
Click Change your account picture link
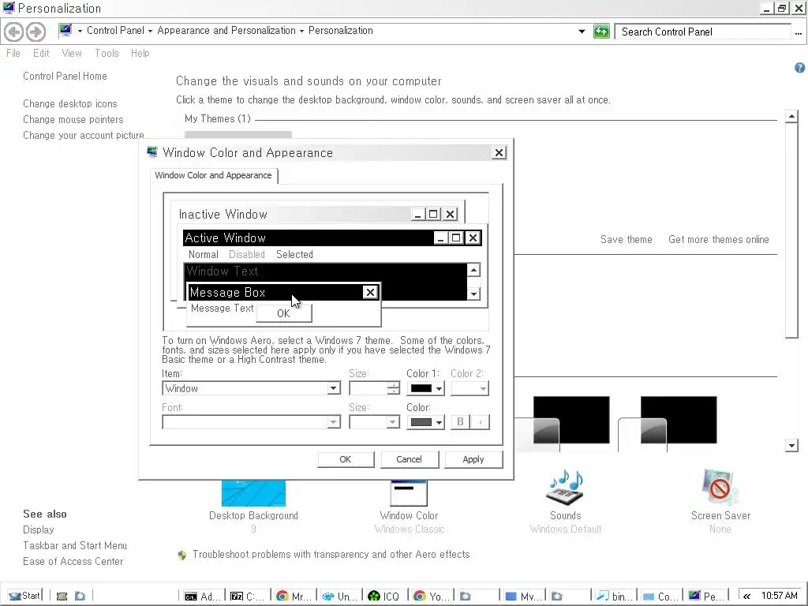coord(84,135)
